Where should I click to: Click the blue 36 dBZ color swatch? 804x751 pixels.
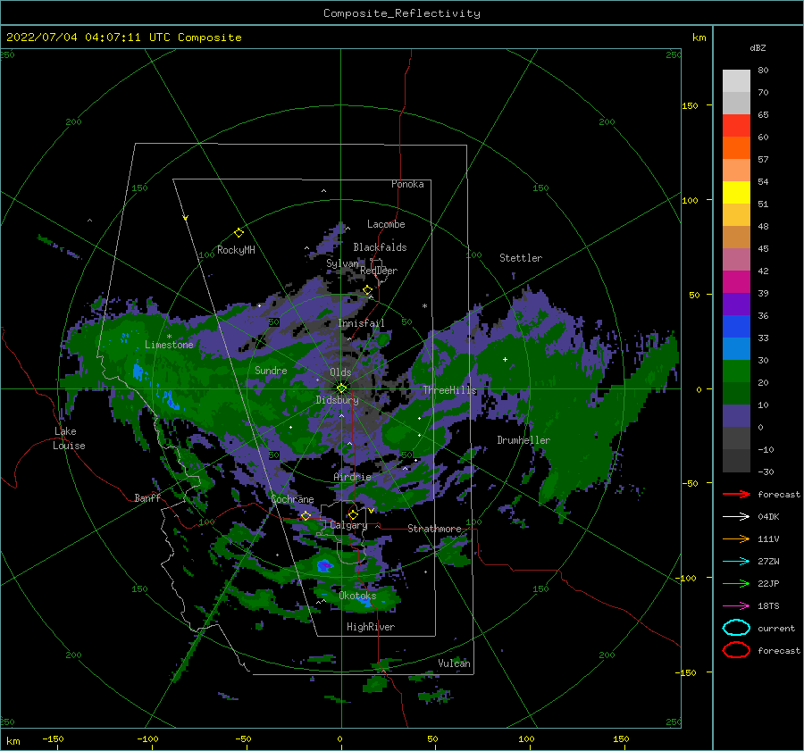(x=736, y=326)
